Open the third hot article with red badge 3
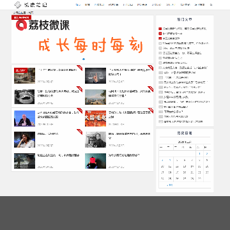Screen dimensions: 230x230 (x=171, y=38)
